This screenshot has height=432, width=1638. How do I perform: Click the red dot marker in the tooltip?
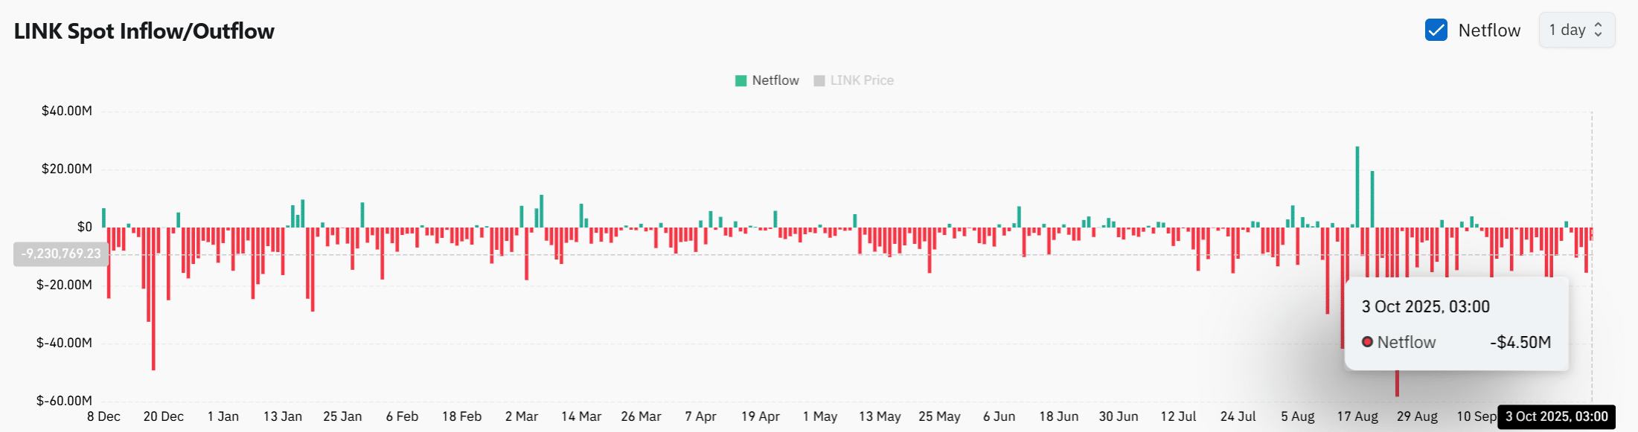pyautogui.click(x=1367, y=342)
